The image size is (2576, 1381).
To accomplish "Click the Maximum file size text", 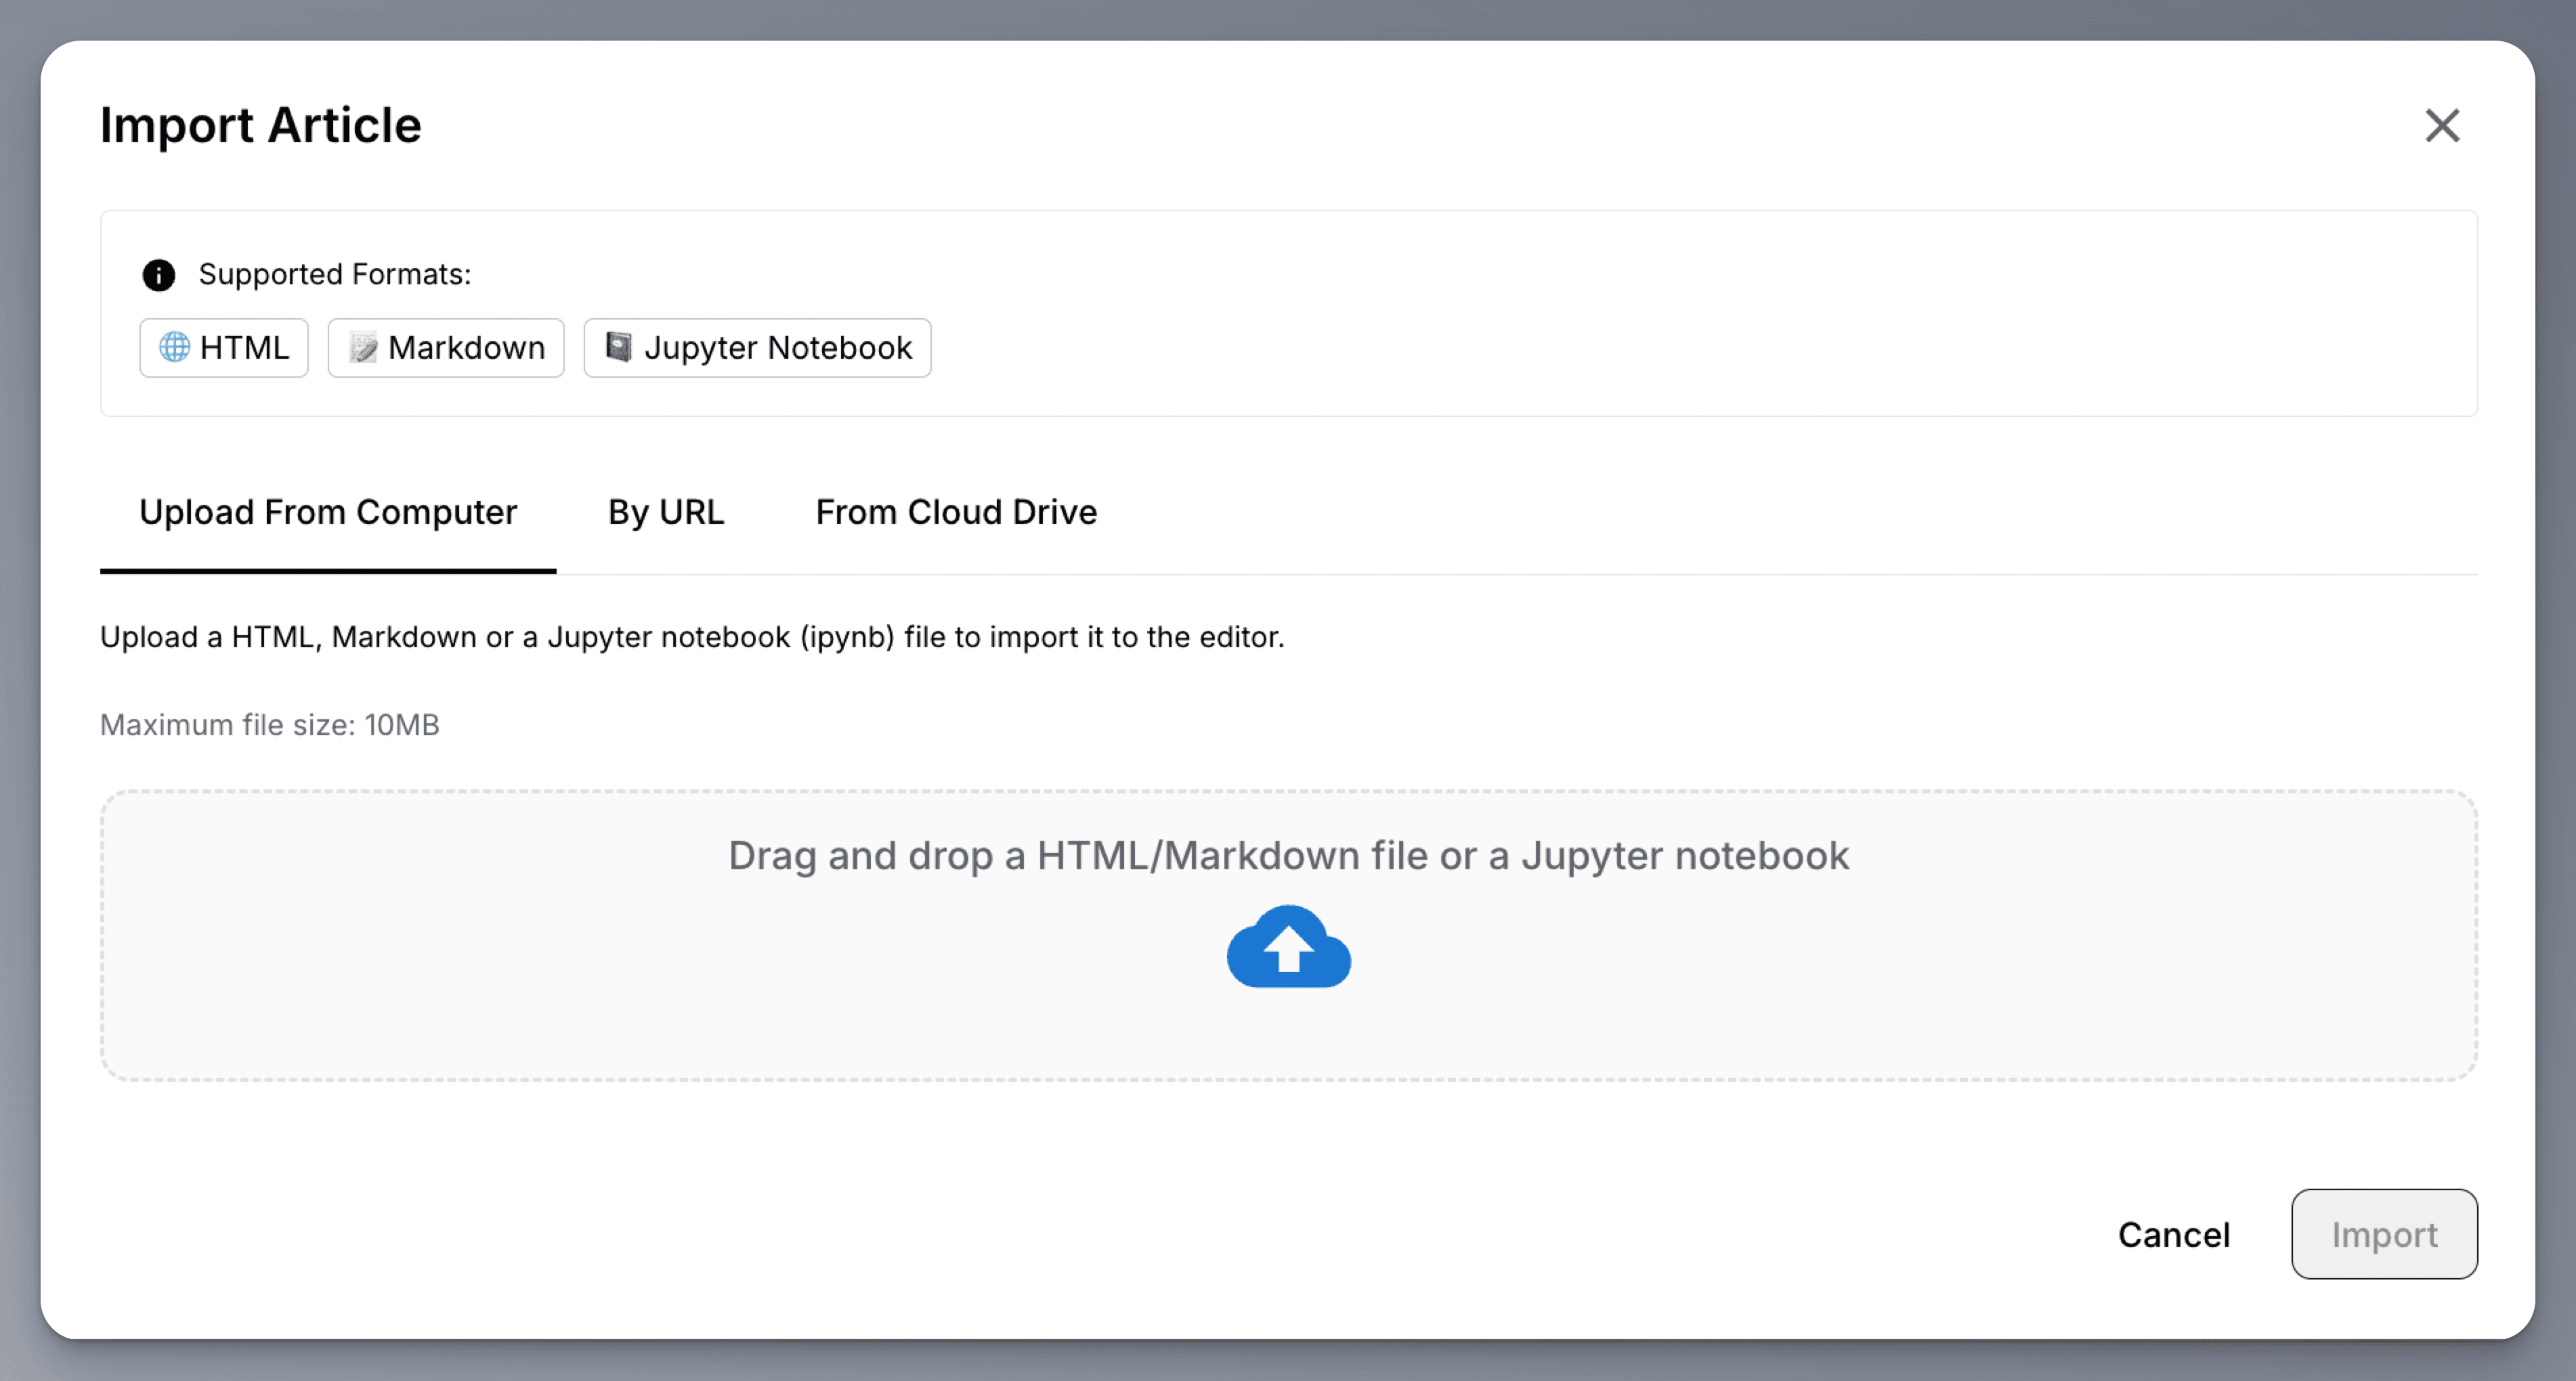I will [269, 724].
